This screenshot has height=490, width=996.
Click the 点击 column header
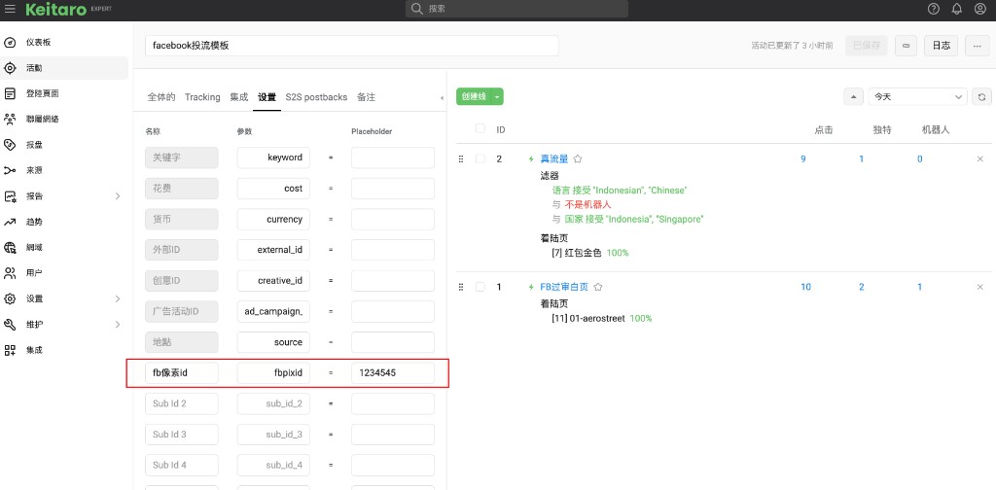click(x=823, y=129)
